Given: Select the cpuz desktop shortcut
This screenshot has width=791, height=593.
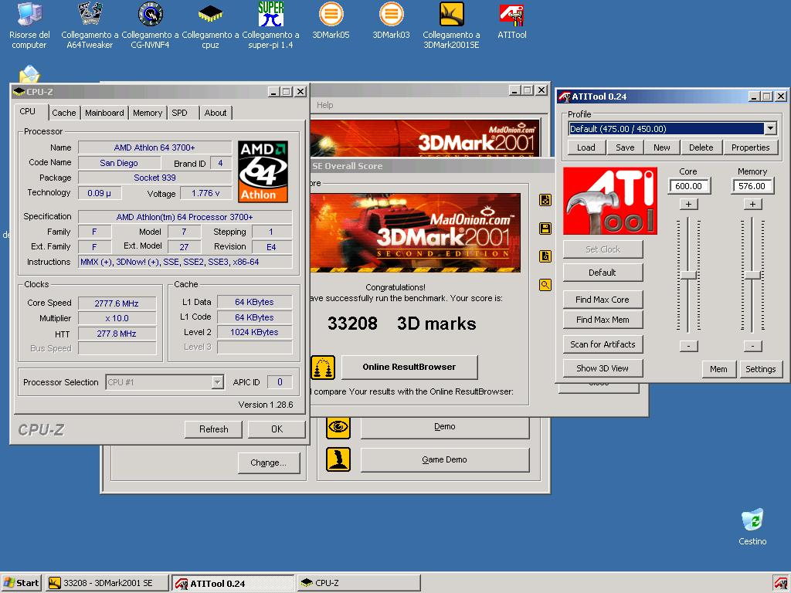Looking at the screenshot, I should tap(210, 25).
